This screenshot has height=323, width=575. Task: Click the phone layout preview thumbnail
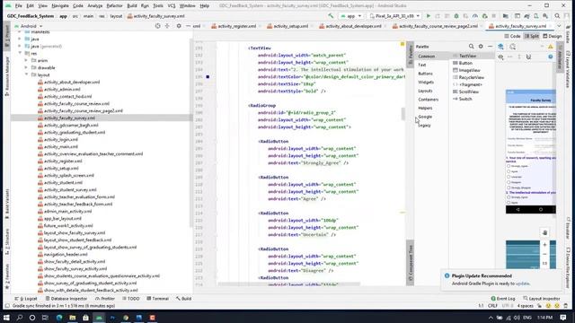tap(531, 152)
